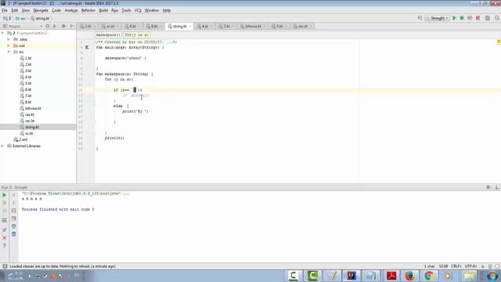Run StringKt with the green toolbar play button
The height and width of the screenshot is (282, 501).
click(454, 18)
